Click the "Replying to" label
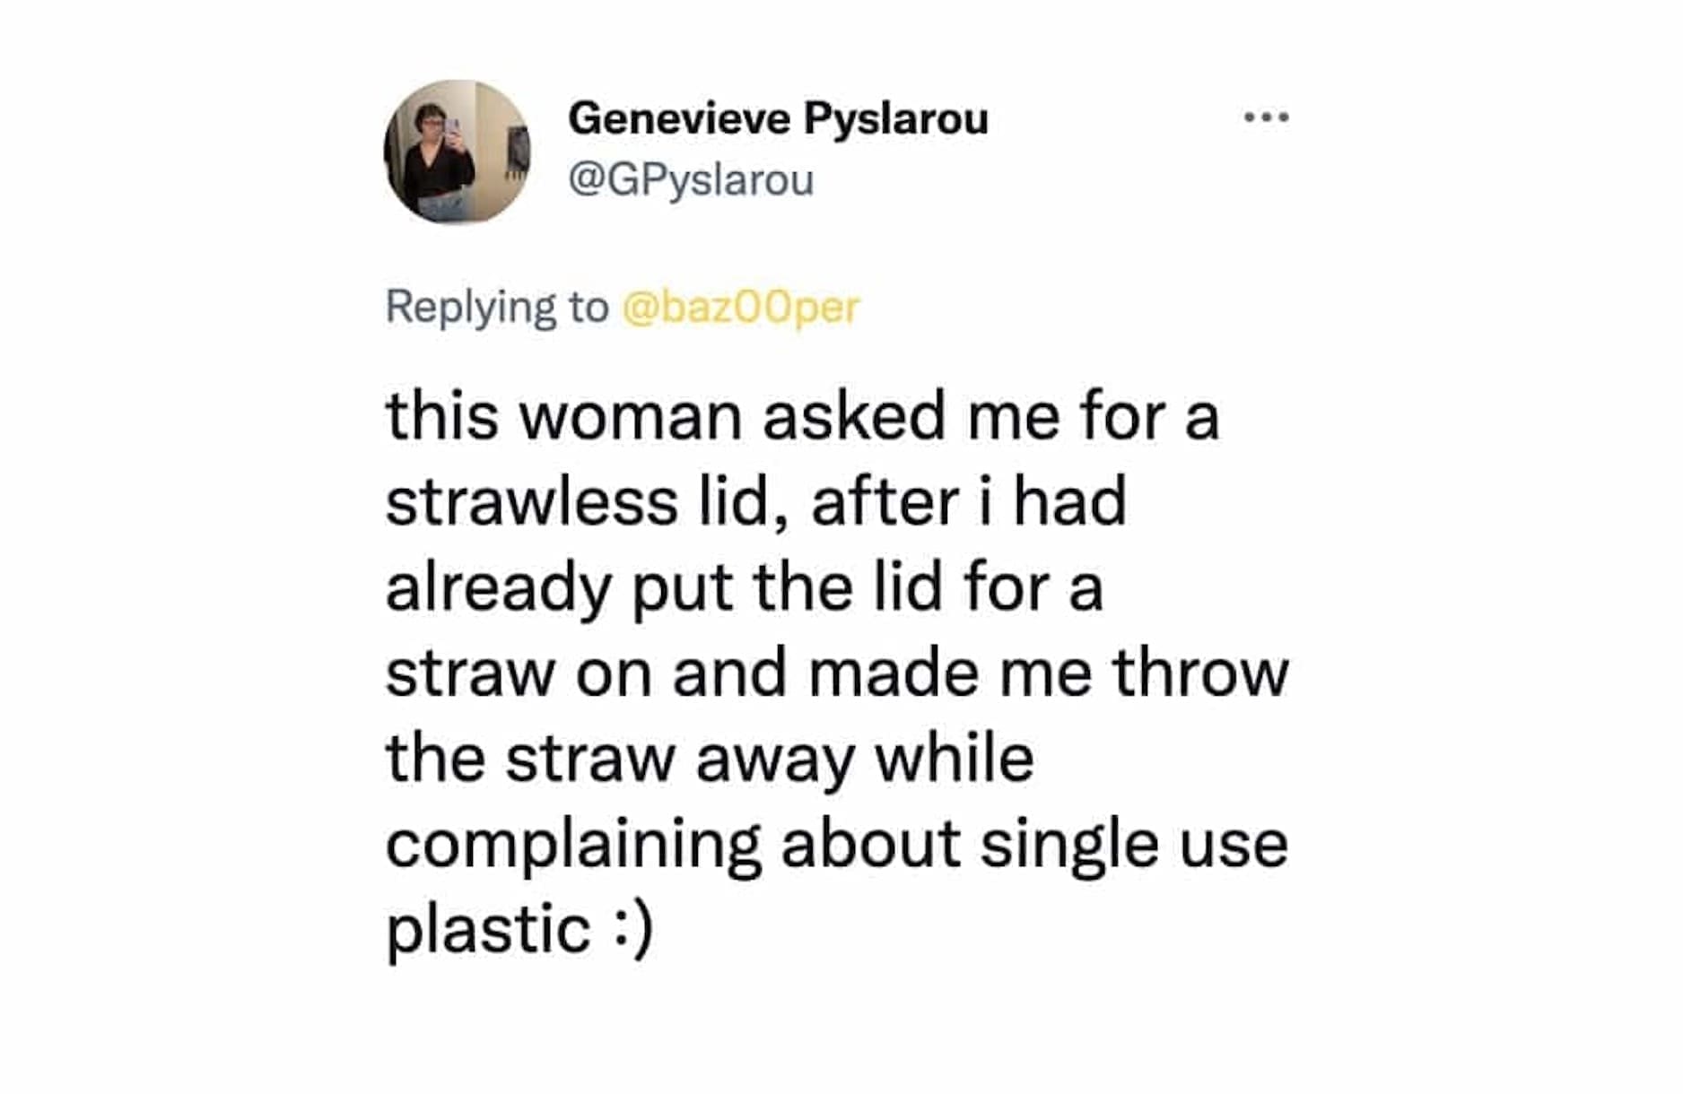Screen dimensions: 1683x1094 496,308
